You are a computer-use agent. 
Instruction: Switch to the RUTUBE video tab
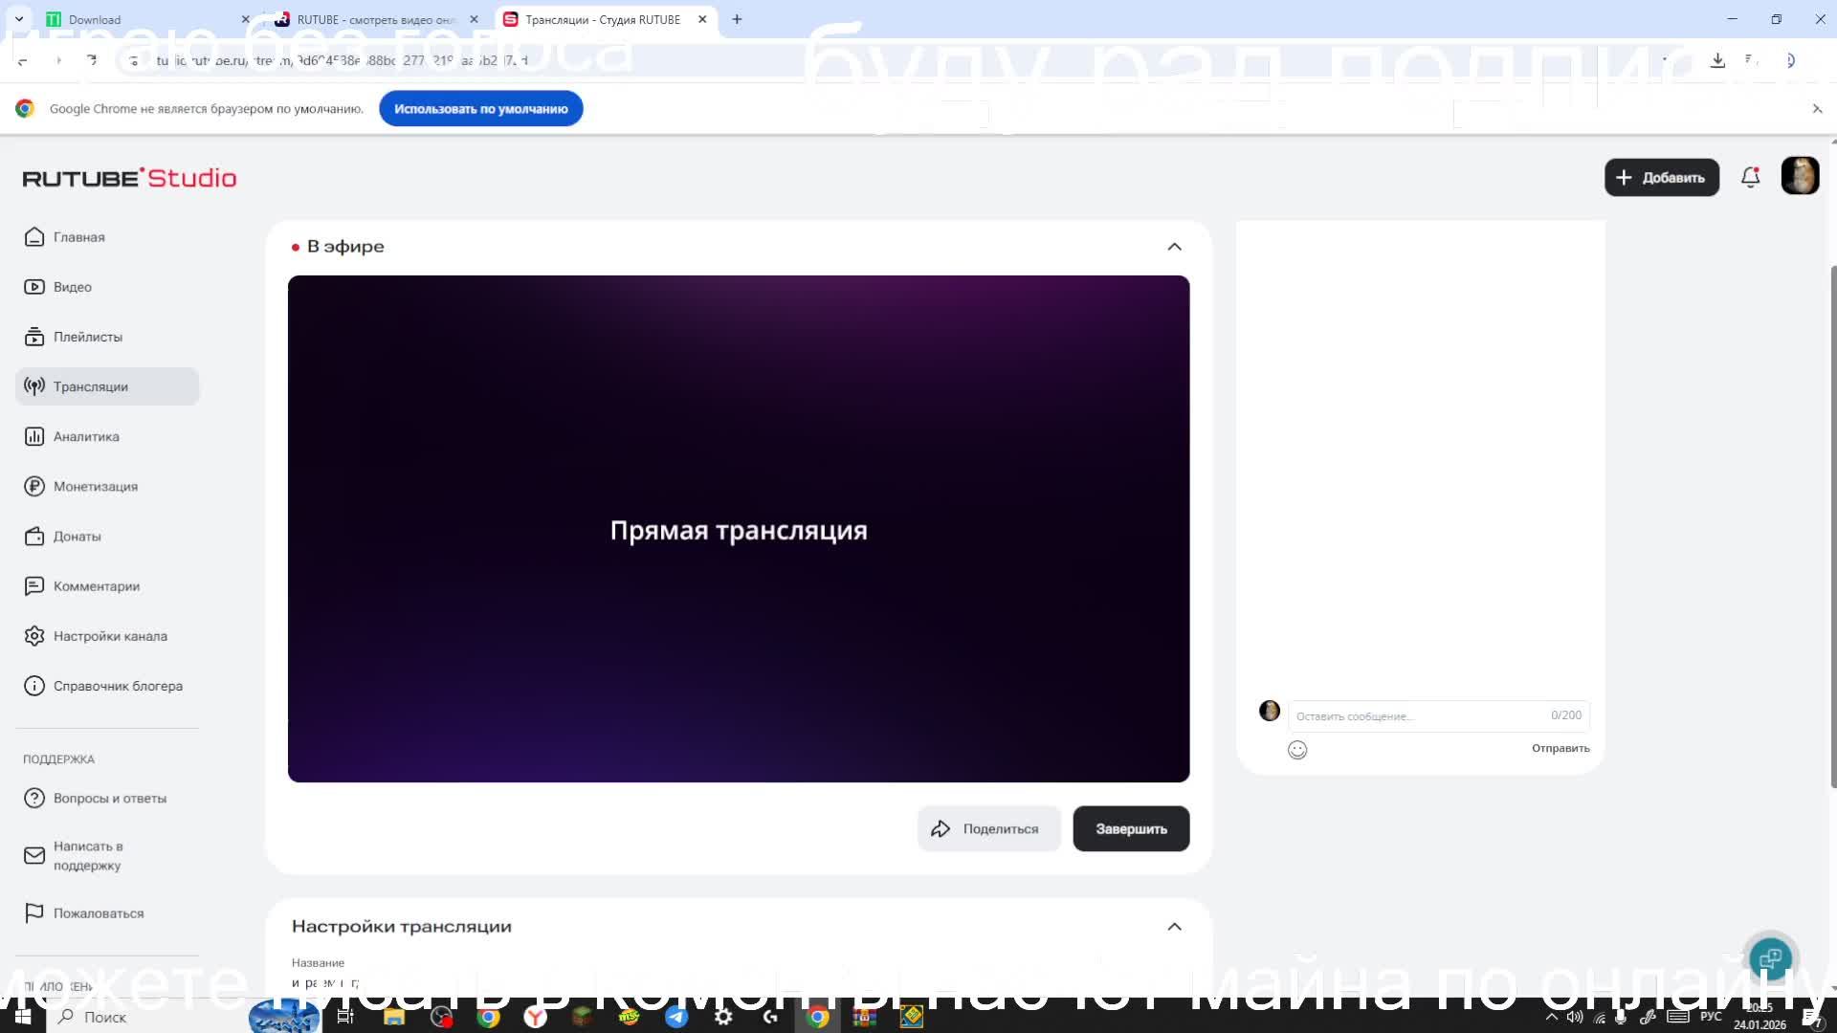tap(374, 19)
